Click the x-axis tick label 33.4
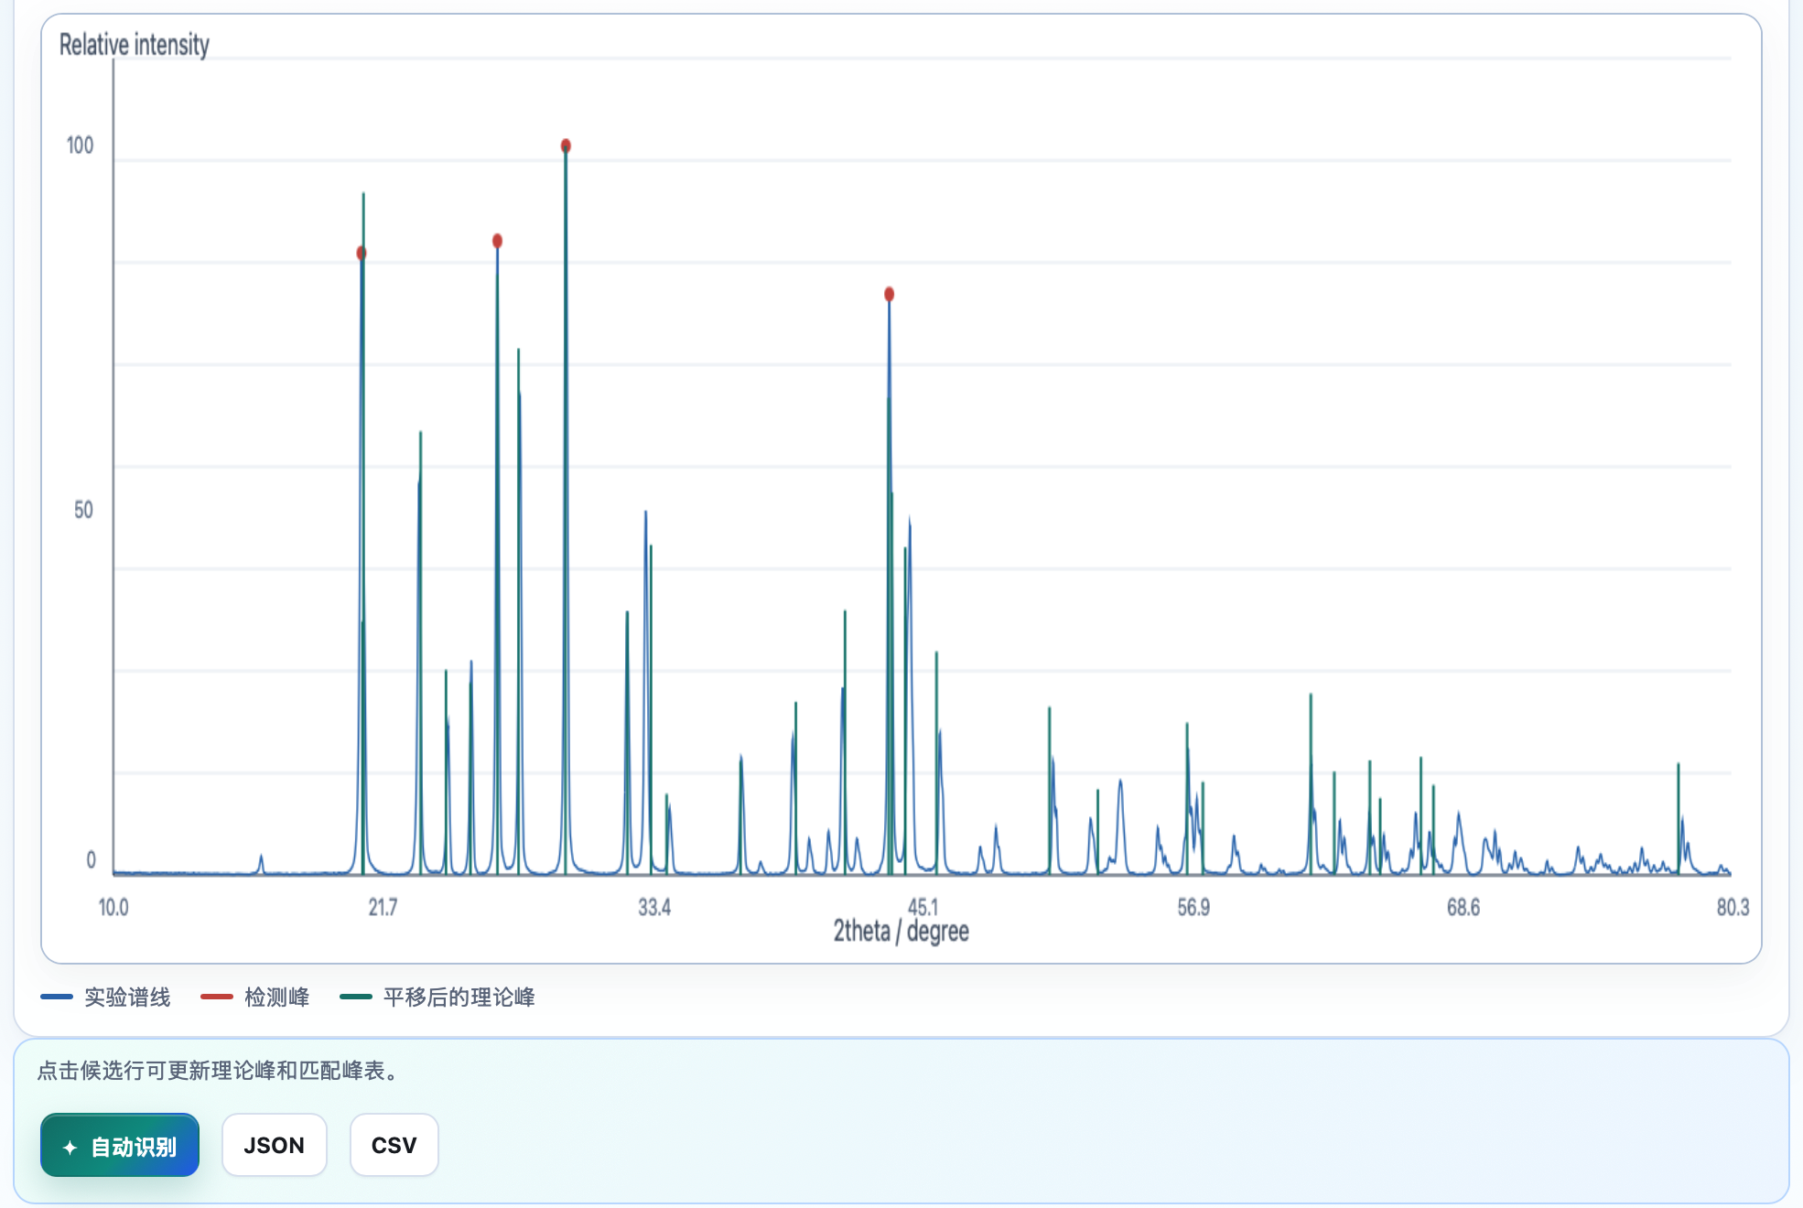This screenshot has height=1208, width=1803. point(654,907)
